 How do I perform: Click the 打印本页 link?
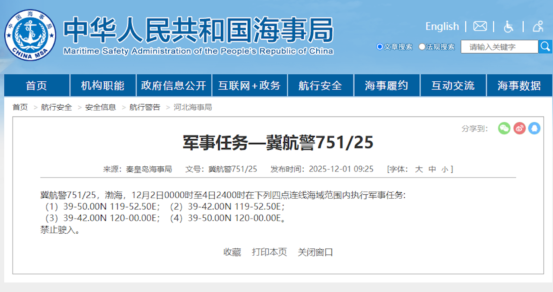(269, 252)
